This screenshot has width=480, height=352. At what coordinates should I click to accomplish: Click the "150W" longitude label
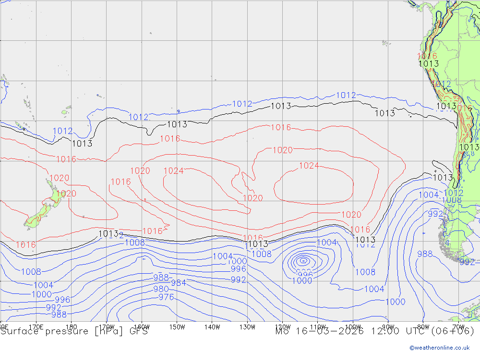[x=177, y=327]
